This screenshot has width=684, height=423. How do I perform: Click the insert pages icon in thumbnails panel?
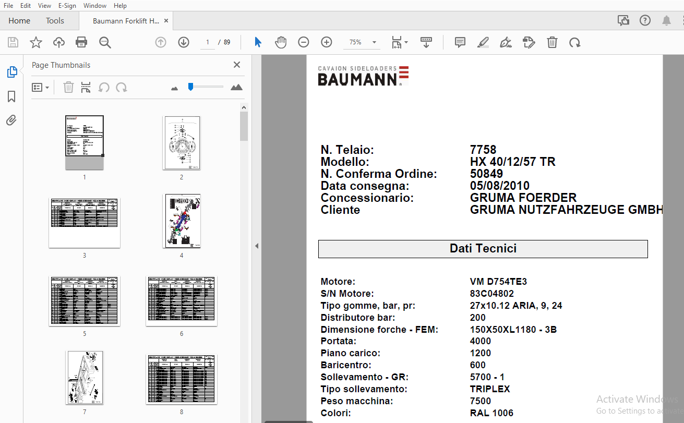(x=86, y=87)
